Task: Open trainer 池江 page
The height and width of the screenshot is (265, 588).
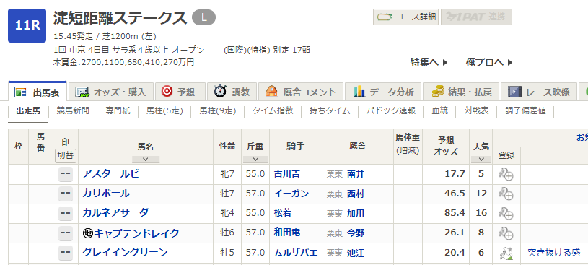Action: coord(356,253)
